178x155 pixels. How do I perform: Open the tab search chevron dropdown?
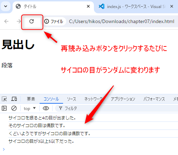coord(6,6)
